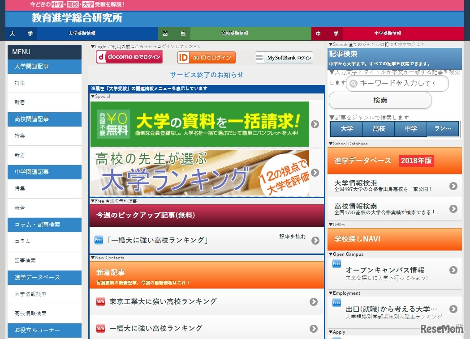The width and height of the screenshot is (470, 339).
Task: Open コラム・記事検索 sidebar section
Action: 44,225
